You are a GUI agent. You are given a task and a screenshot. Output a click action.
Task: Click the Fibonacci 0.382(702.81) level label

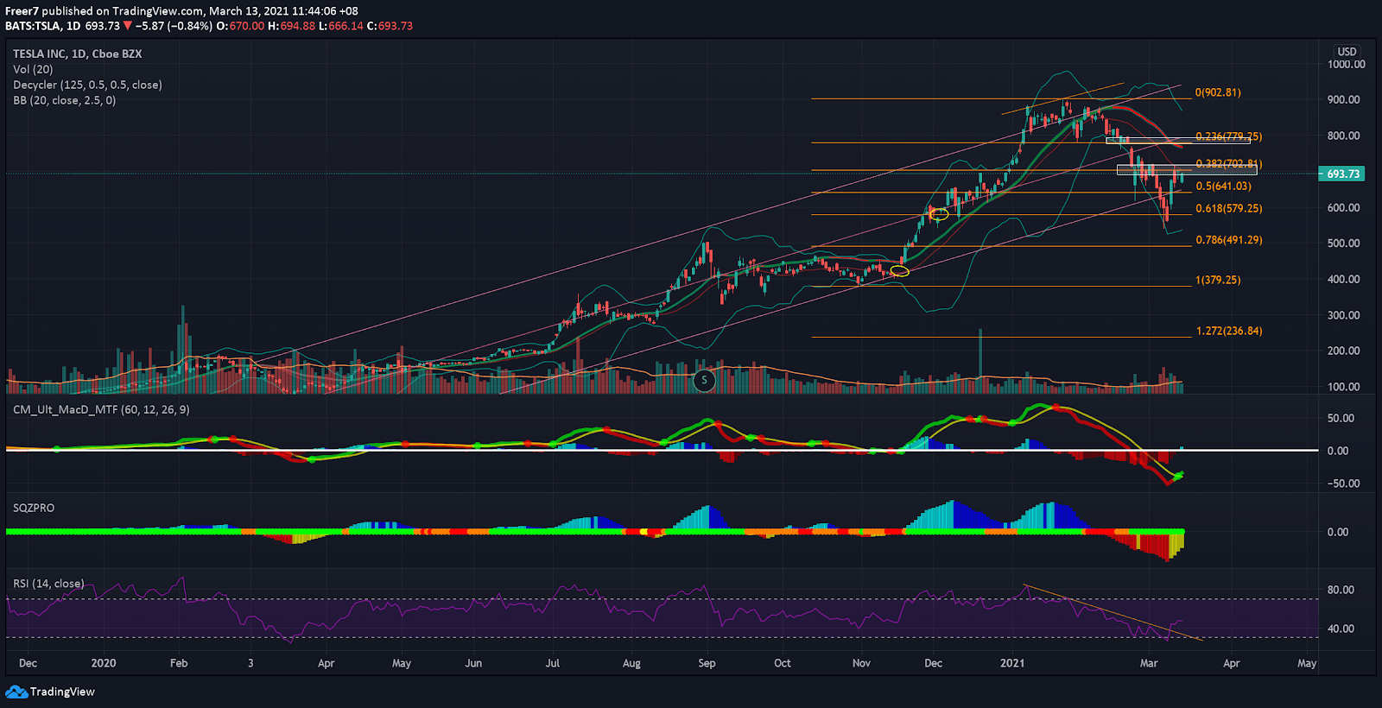(x=1228, y=164)
